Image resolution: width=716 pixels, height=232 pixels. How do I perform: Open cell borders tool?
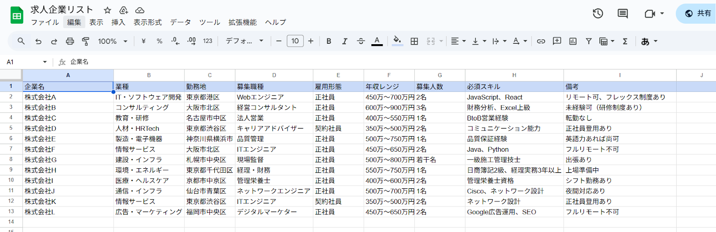click(414, 41)
